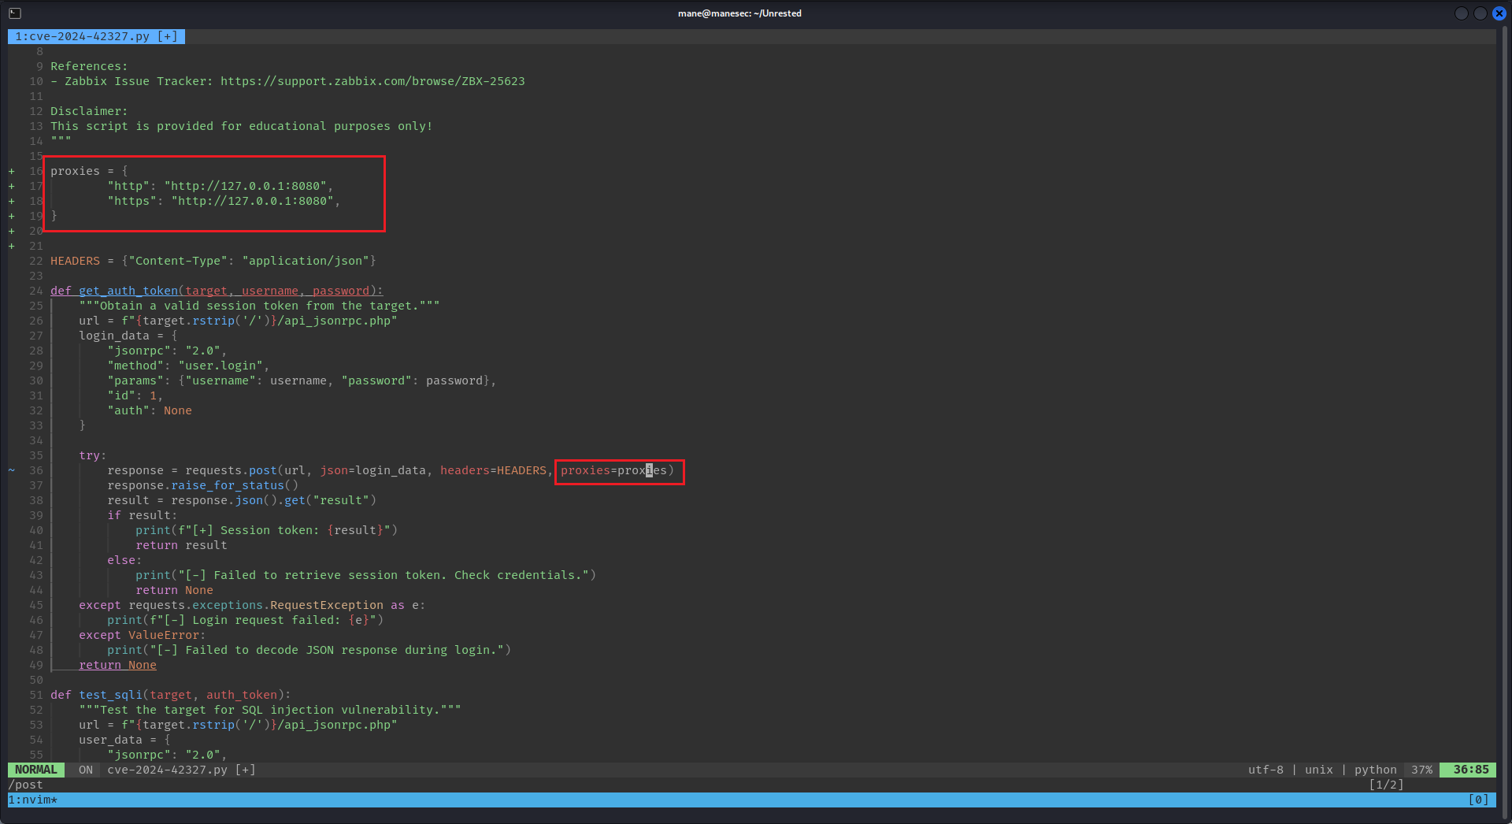1512x824 pixels.
Task: Click the 'user_data = {' line
Action: pyautogui.click(x=124, y=740)
